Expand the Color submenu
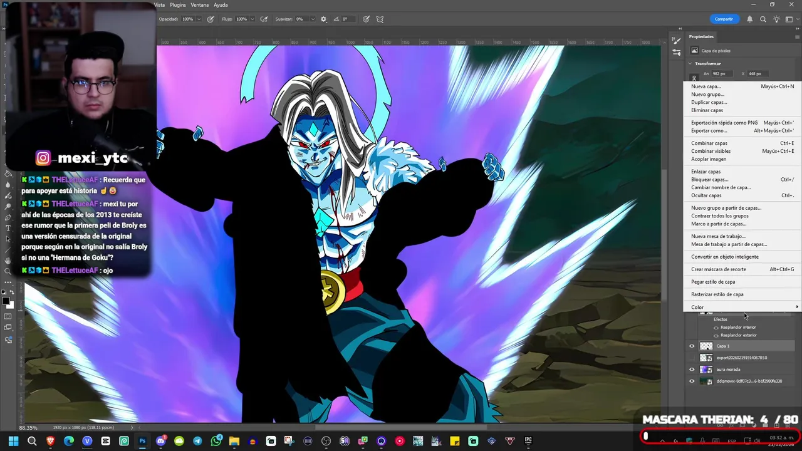 pos(742,307)
